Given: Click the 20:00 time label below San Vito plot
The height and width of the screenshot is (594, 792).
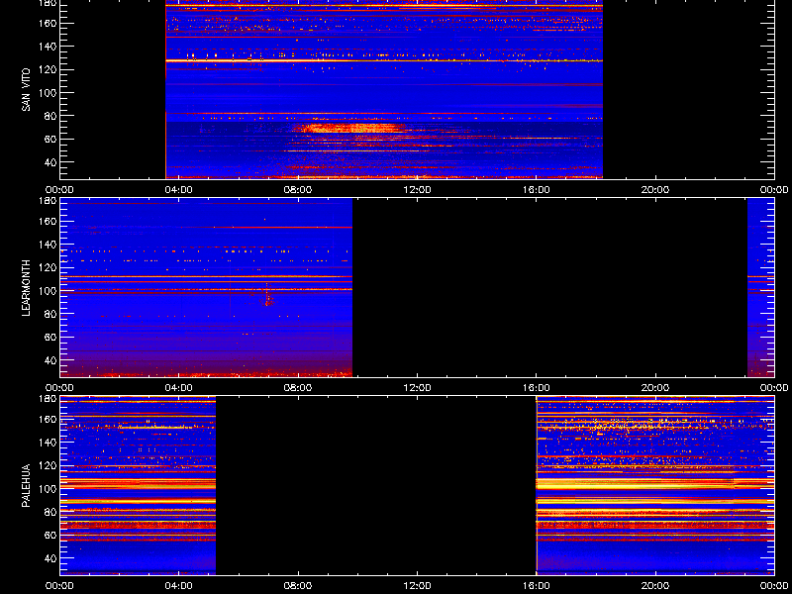Looking at the screenshot, I should click(x=655, y=190).
